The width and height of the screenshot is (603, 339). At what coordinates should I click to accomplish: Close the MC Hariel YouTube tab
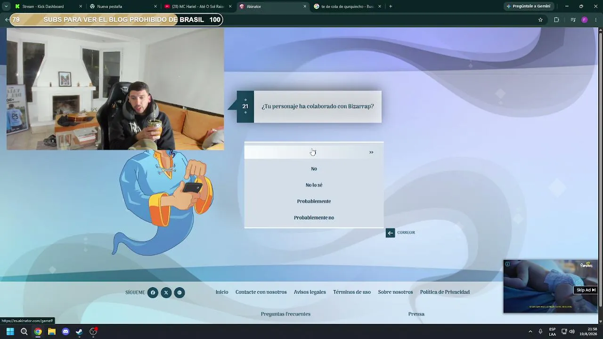230,7
